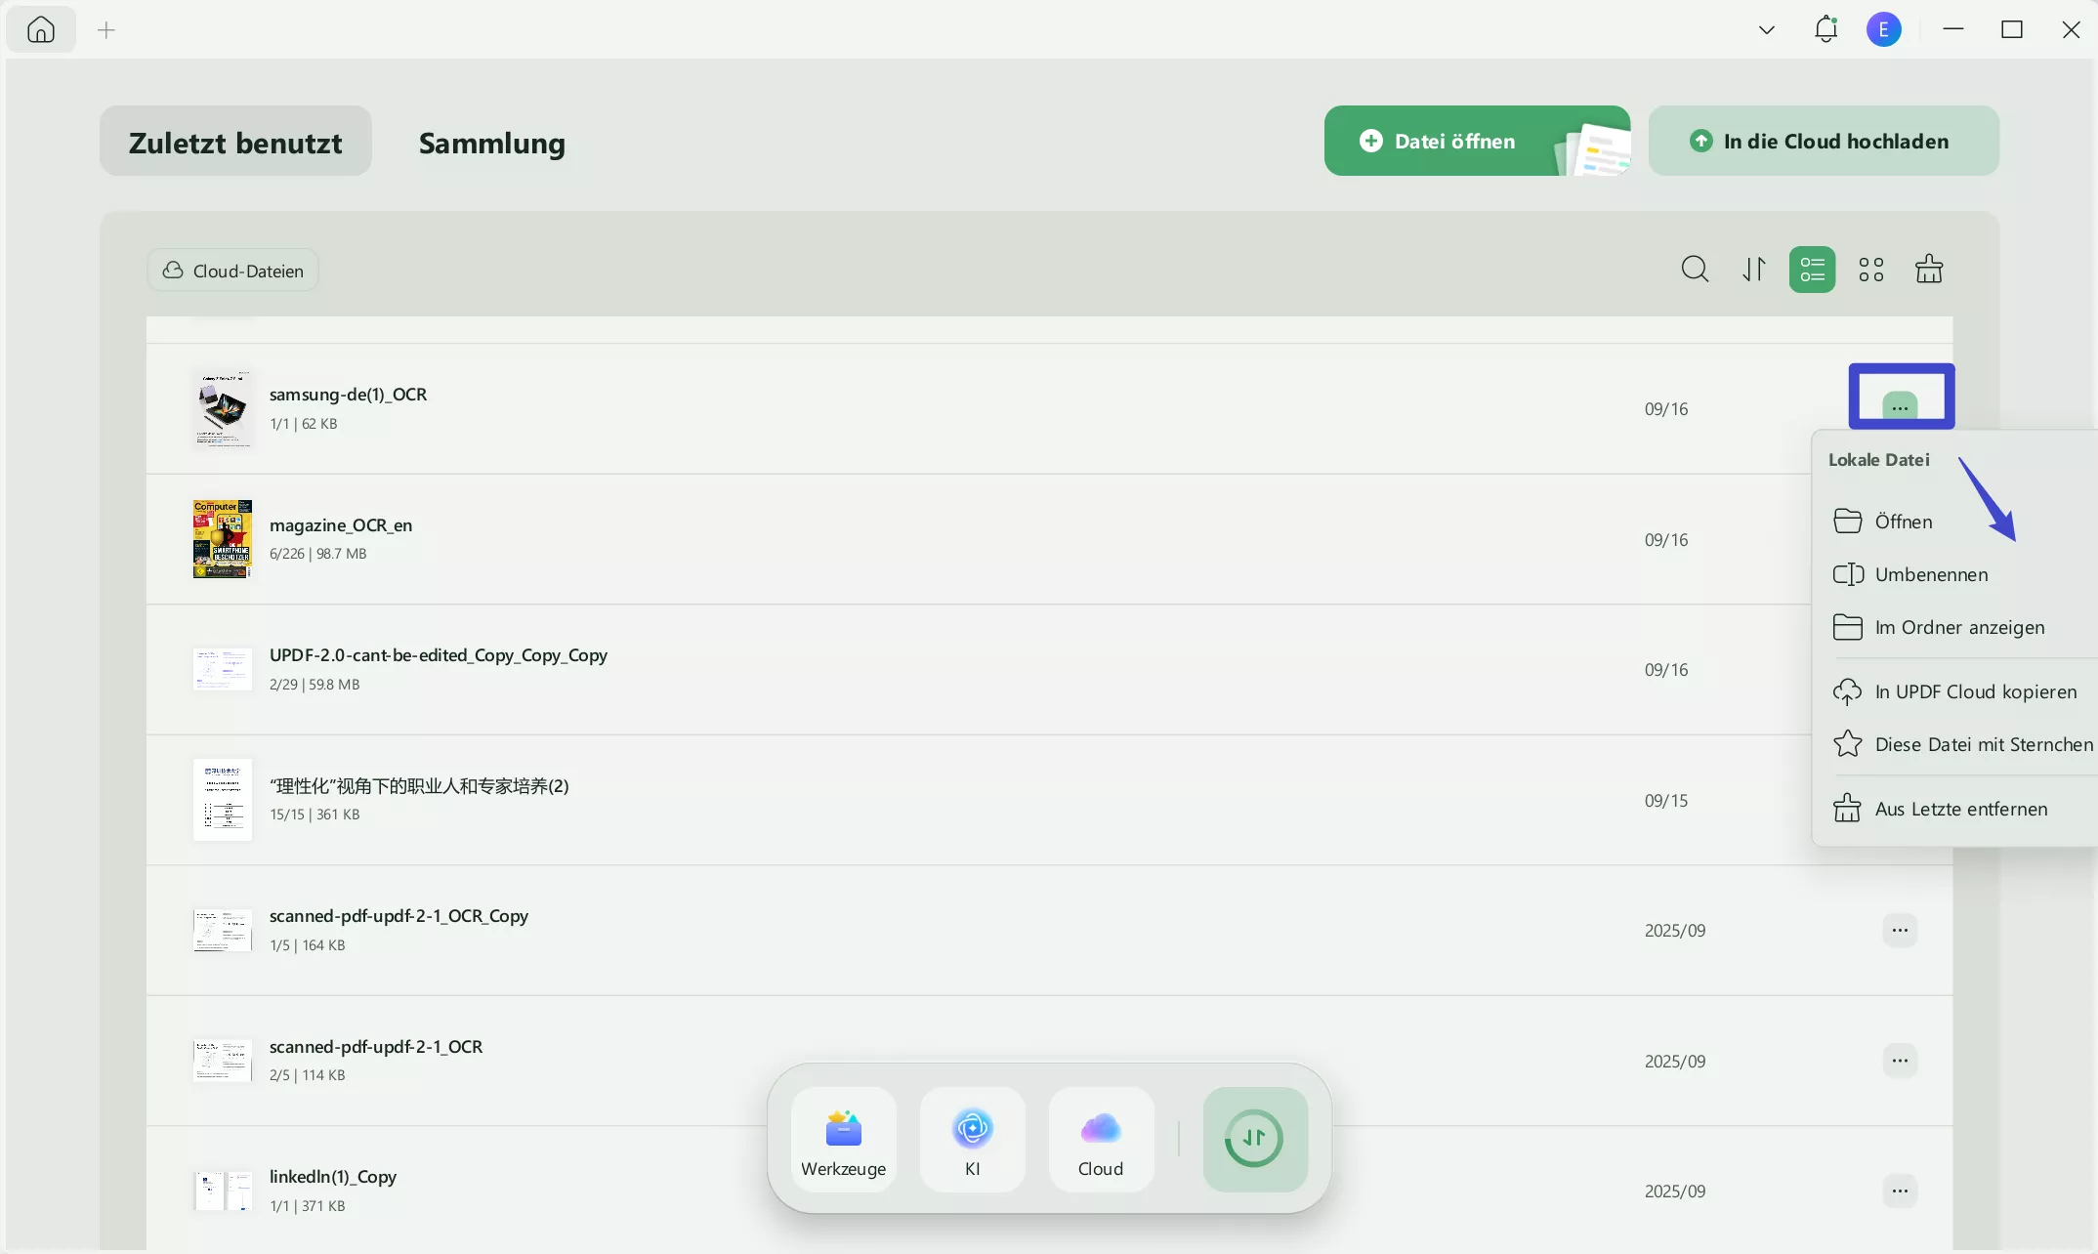This screenshot has width=2098, height=1254.
Task: Open more options for scanned-pdf-updf-2-1_OCR_Copy
Action: (1899, 931)
